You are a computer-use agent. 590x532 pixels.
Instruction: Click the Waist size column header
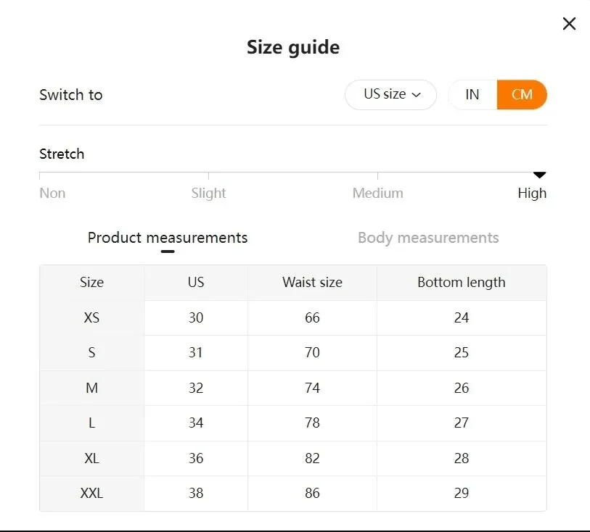(x=312, y=282)
